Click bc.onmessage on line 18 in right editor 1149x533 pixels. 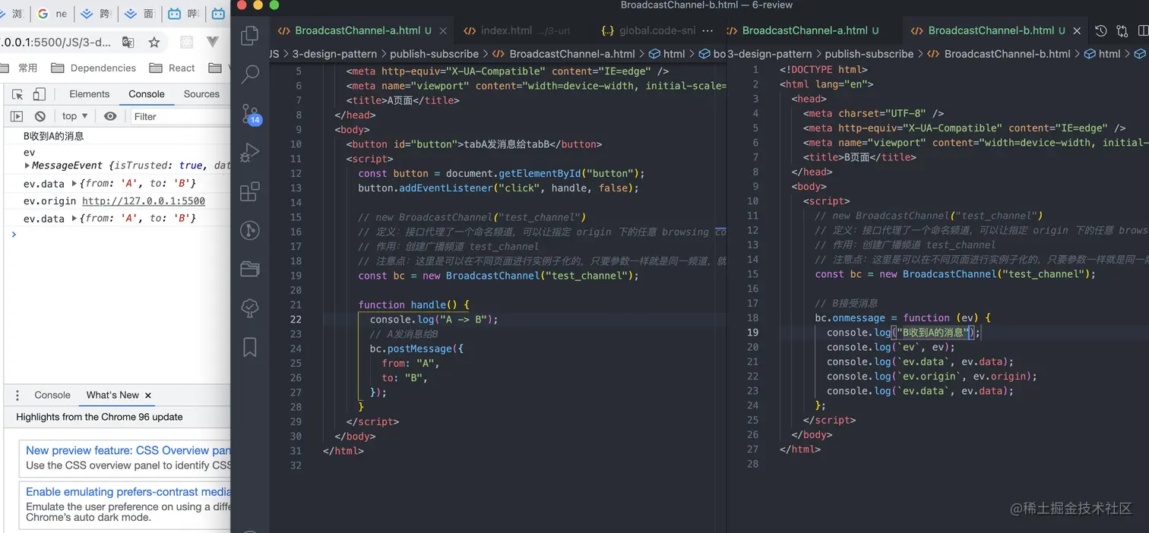coord(850,318)
